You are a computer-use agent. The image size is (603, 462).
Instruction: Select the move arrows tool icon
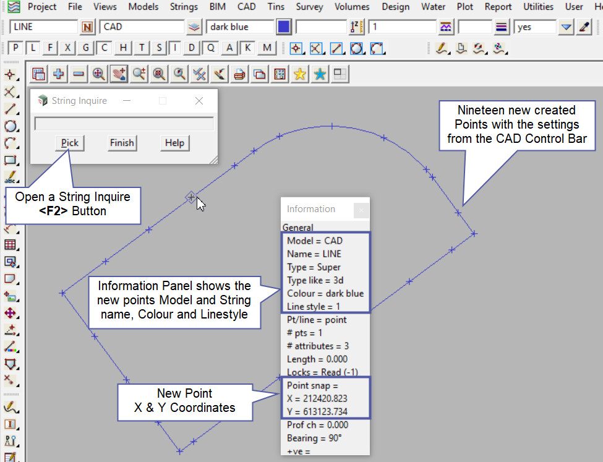coord(11,313)
